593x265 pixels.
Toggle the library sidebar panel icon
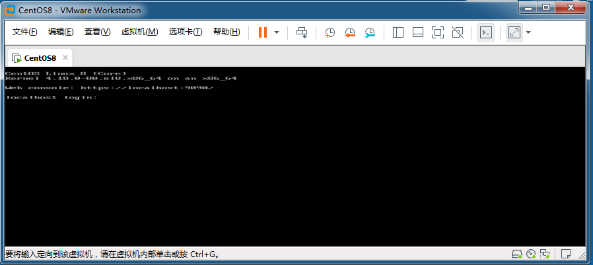point(398,32)
